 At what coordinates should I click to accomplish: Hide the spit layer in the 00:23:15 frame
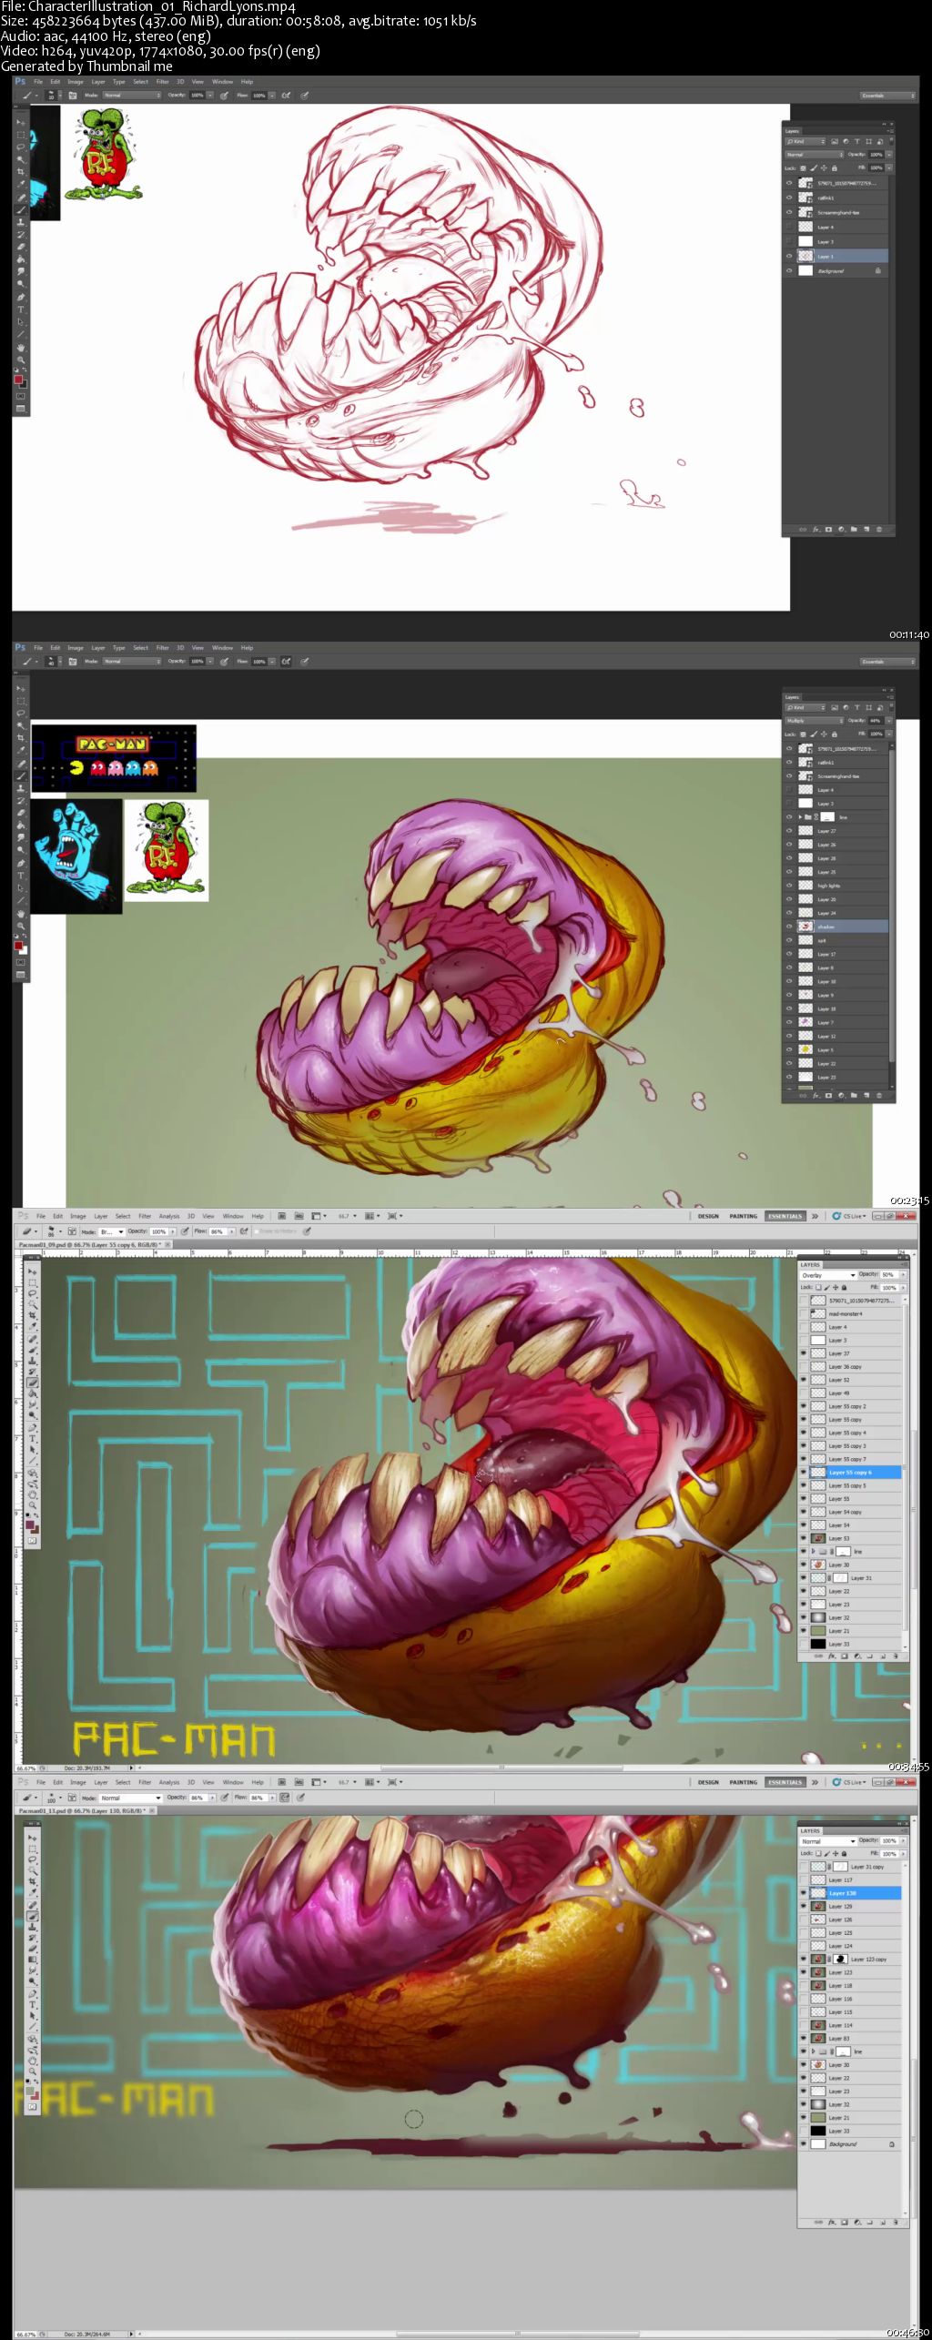click(789, 940)
